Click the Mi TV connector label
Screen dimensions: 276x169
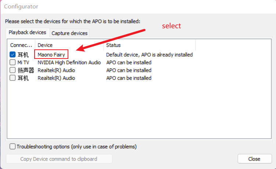pos(23,63)
